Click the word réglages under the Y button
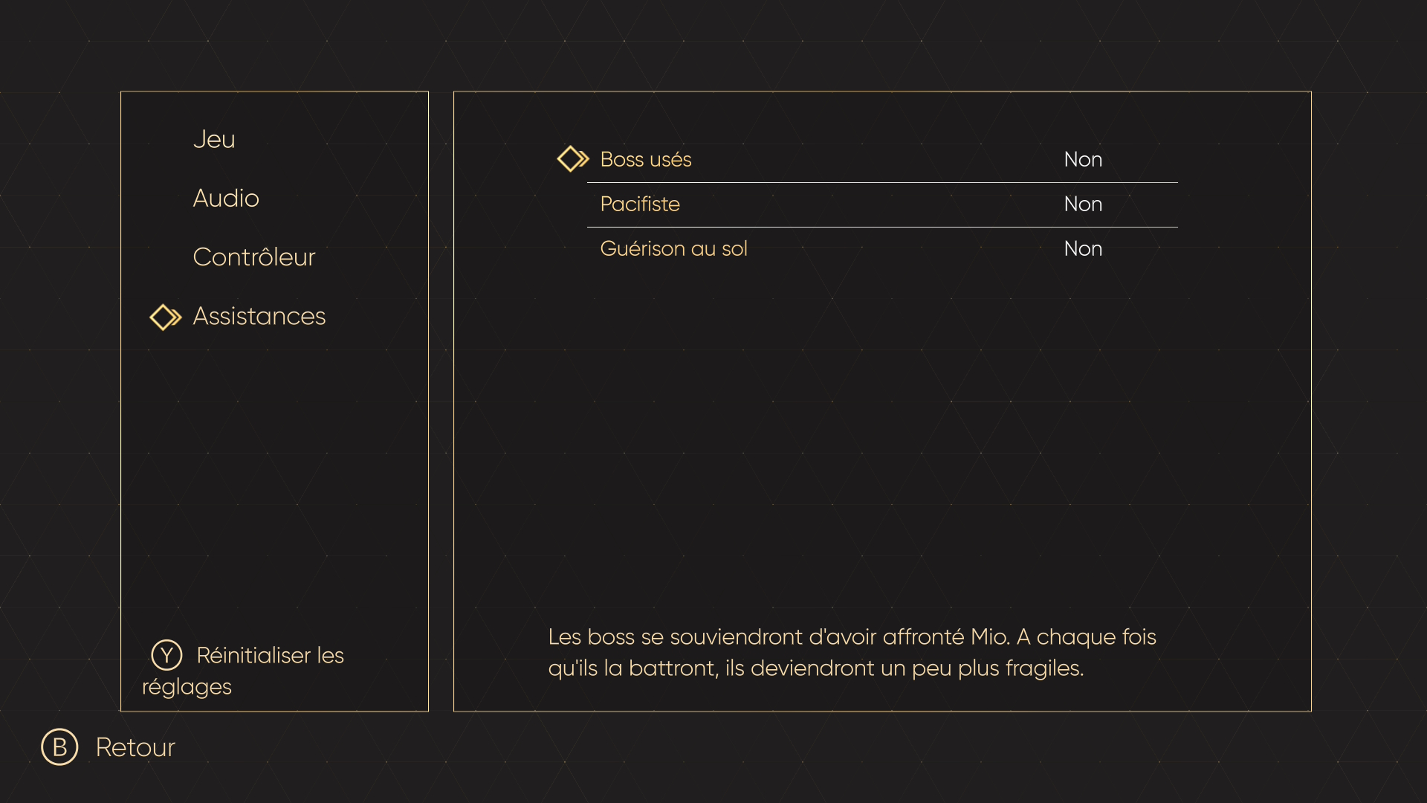This screenshot has height=803, width=1427. pos(187,688)
